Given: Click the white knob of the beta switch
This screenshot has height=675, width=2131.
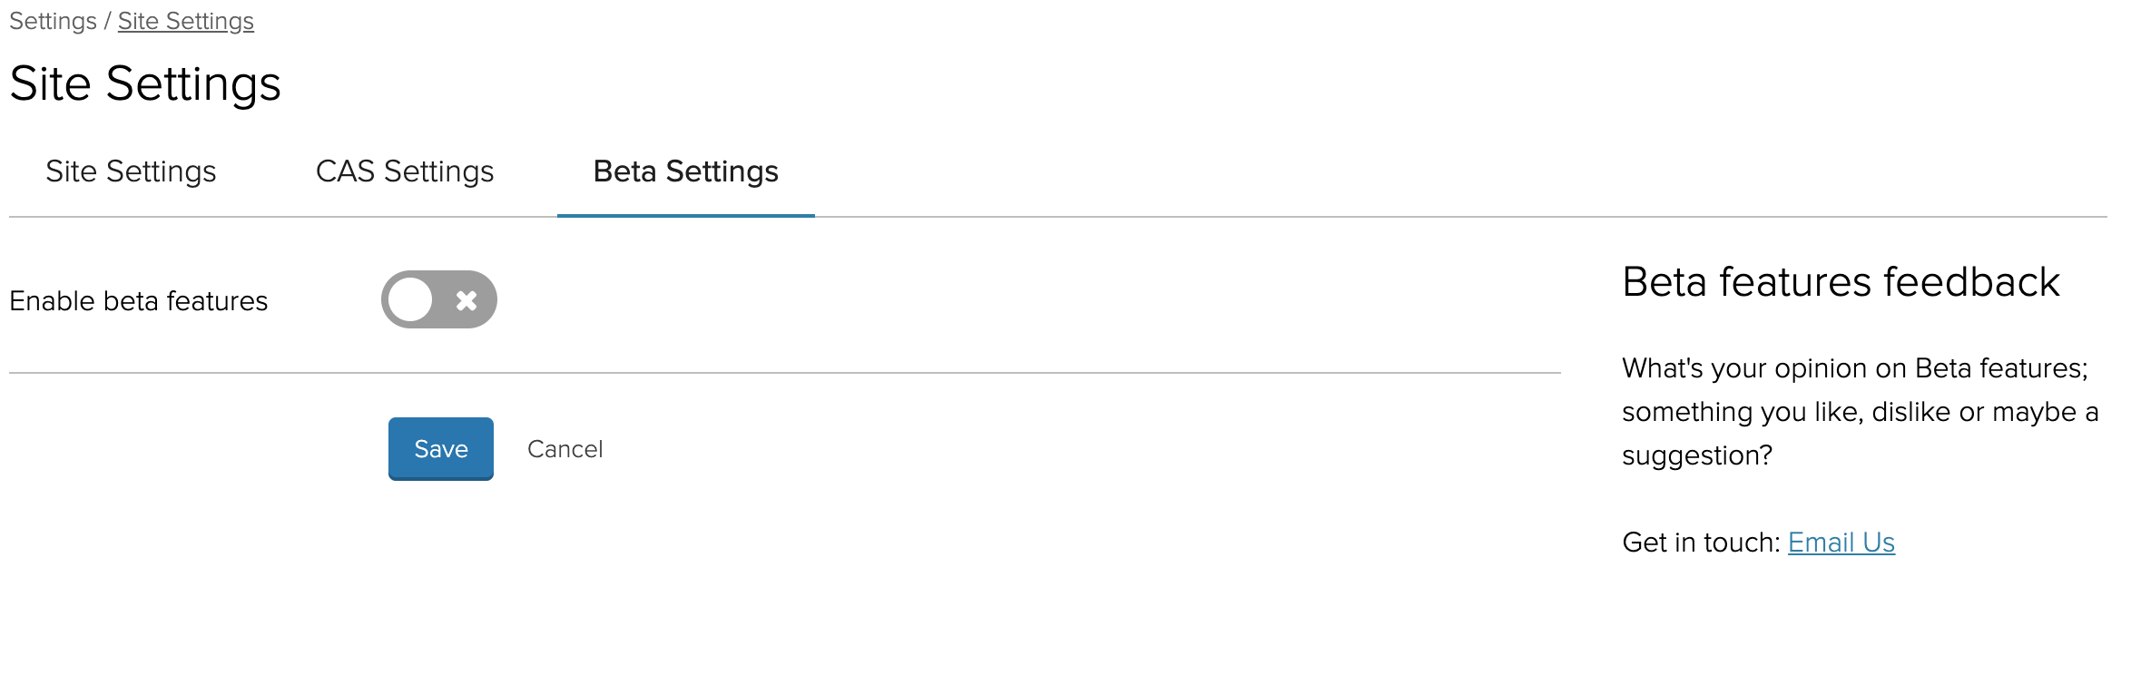Looking at the screenshot, I should (x=410, y=299).
